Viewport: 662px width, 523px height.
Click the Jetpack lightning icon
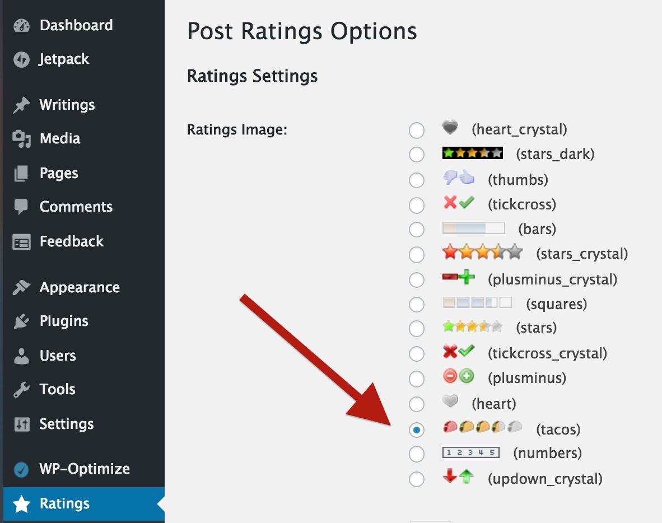21,60
